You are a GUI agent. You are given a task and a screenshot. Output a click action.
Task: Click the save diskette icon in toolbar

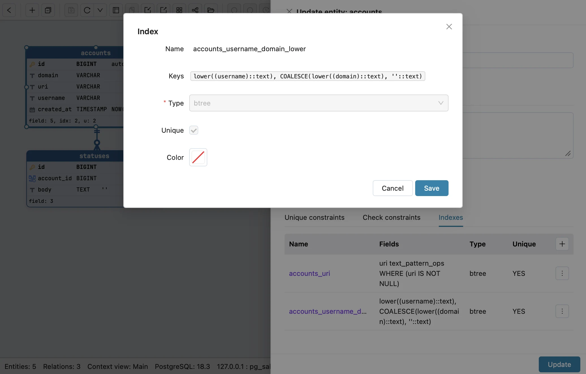pyautogui.click(x=71, y=10)
